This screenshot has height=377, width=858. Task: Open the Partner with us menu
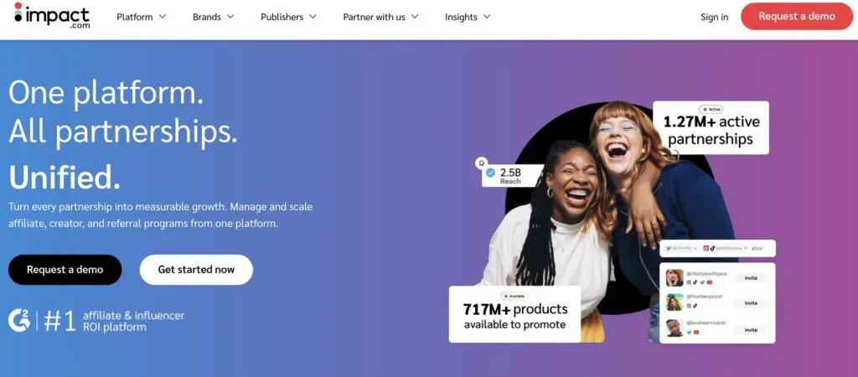pos(380,17)
